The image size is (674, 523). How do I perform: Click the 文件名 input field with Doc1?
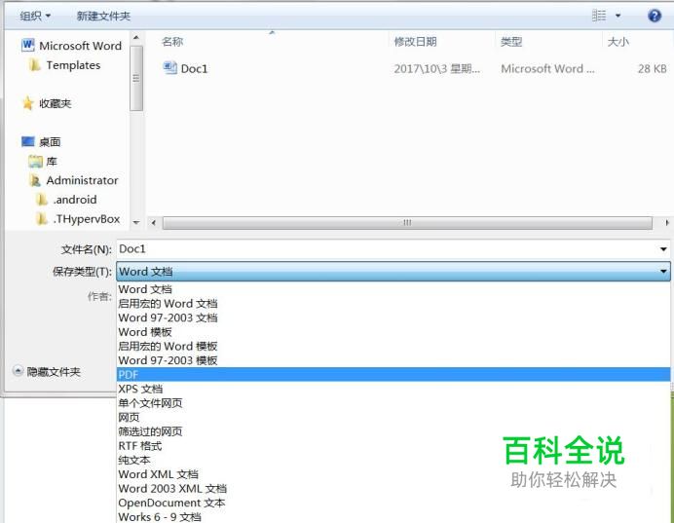click(x=387, y=249)
